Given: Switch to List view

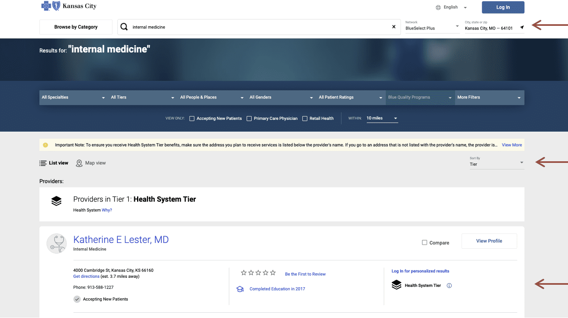Looking at the screenshot, I should [54, 163].
